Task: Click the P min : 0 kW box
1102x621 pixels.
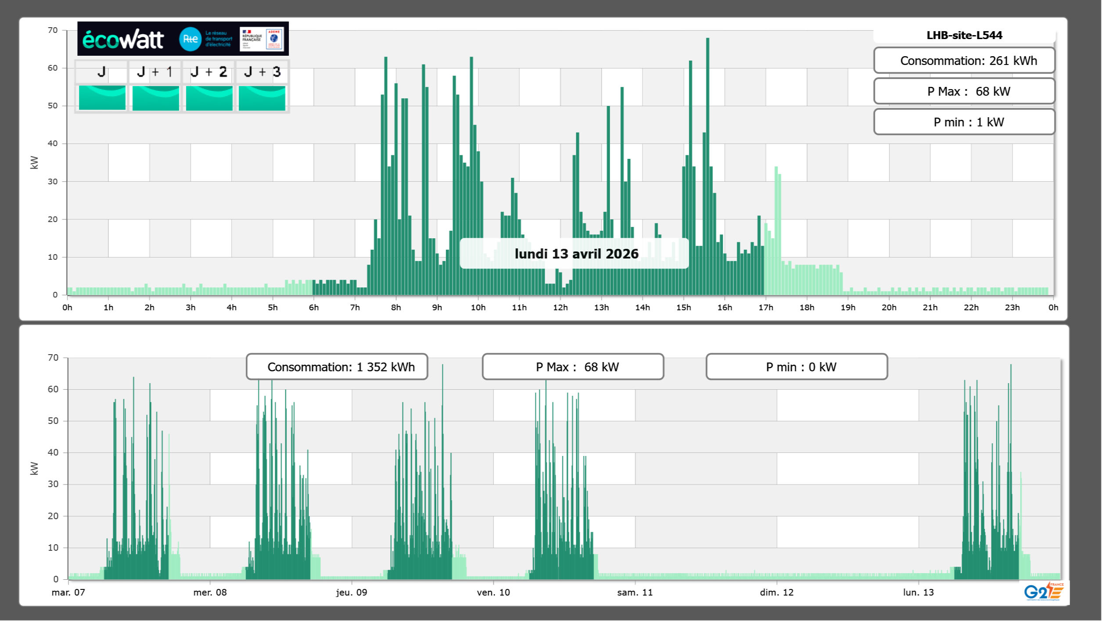Action: 797,367
